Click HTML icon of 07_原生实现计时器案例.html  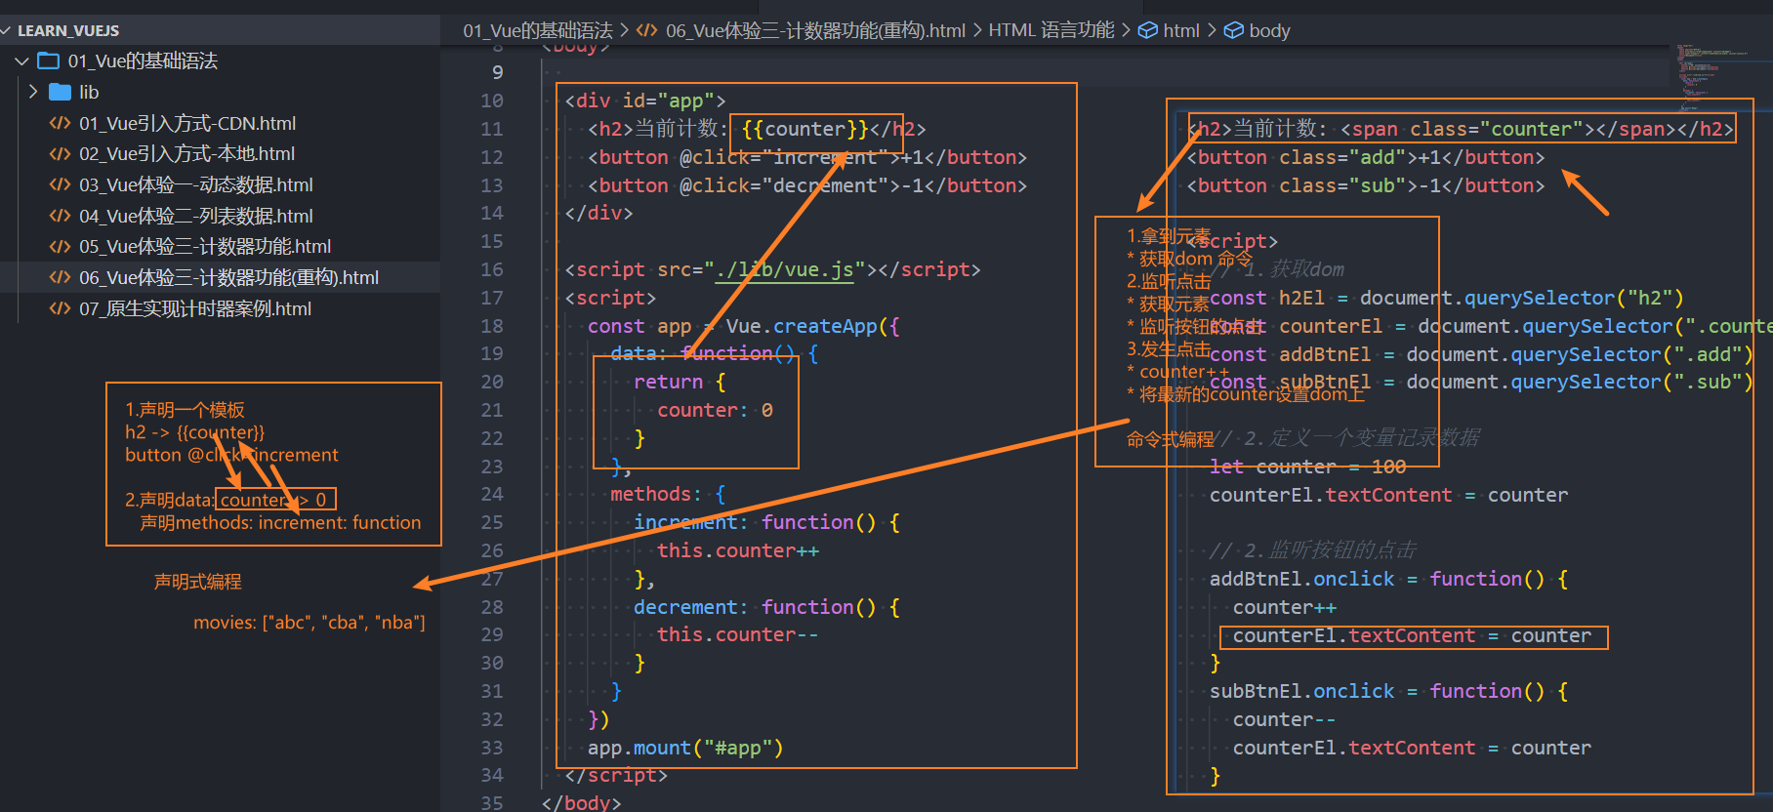click(60, 308)
